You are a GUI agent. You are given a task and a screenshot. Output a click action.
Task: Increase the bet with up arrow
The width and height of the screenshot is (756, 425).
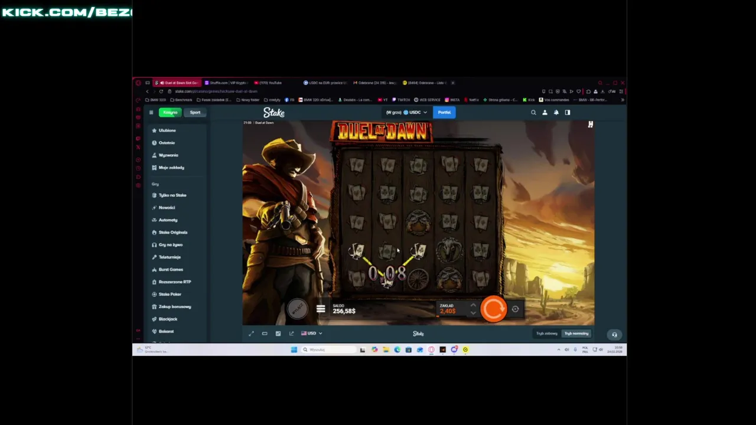[473, 305]
